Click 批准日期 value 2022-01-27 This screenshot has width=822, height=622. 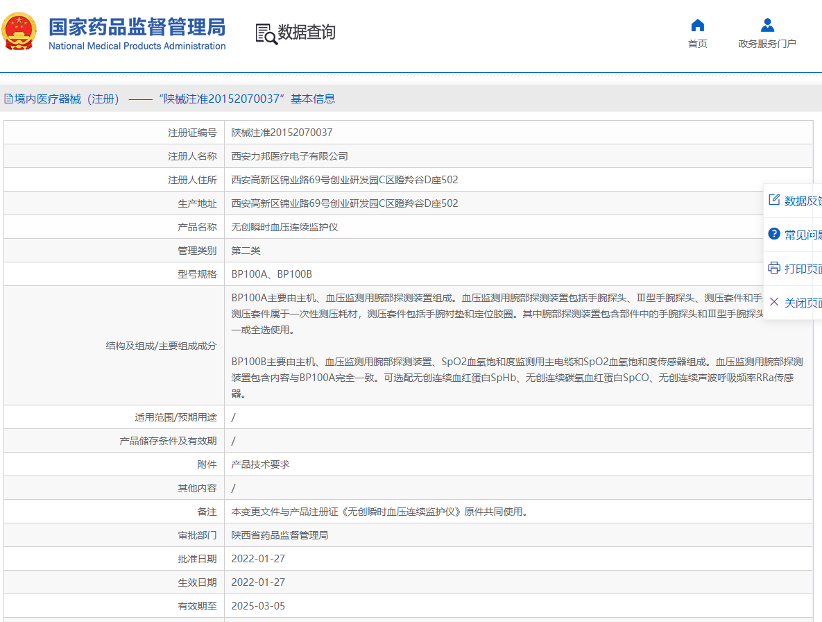258,559
